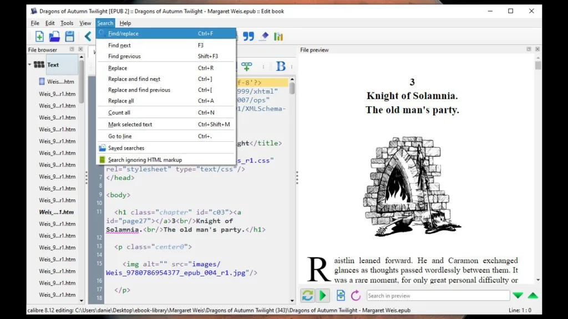
Task: Click the refresh preview icon
Action: (307, 295)
